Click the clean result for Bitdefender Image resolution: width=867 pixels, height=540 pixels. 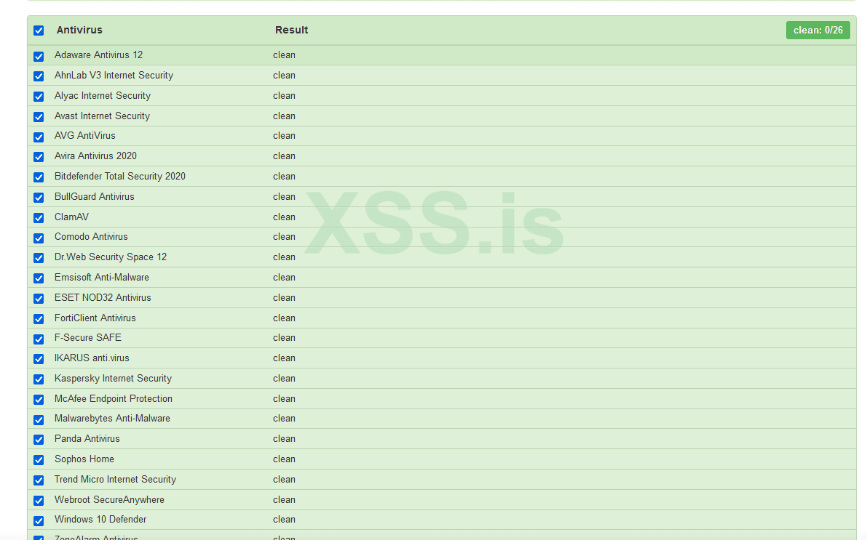pos(284,176)
